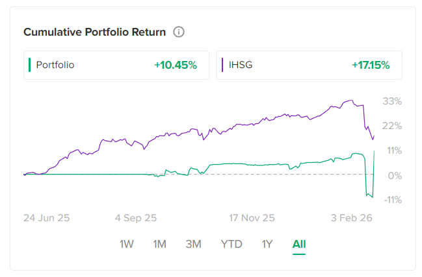Click the 4 Sep 25 date label
Viewport: 422px width, 277px height.
135,218
